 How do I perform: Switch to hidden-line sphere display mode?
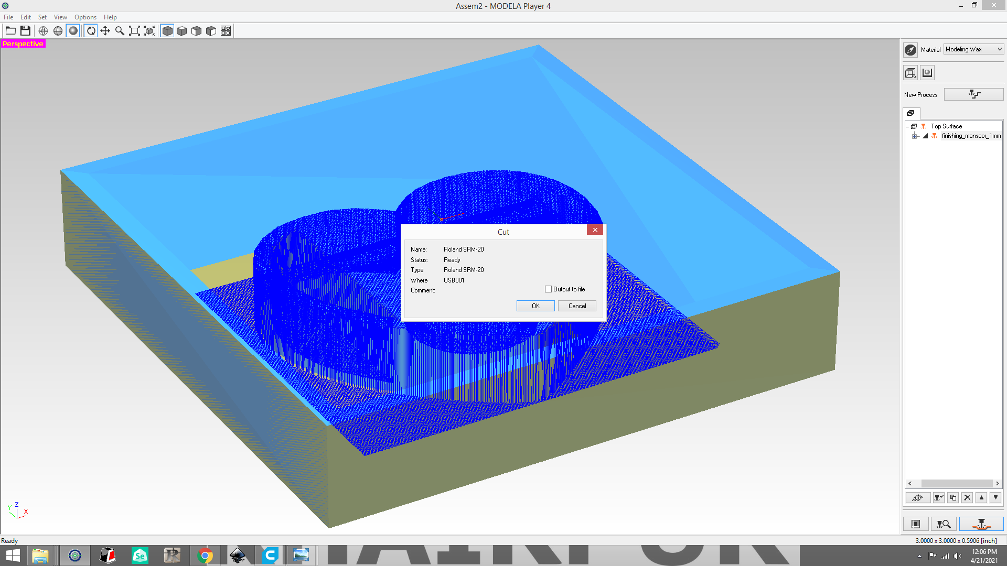point(58,31)
